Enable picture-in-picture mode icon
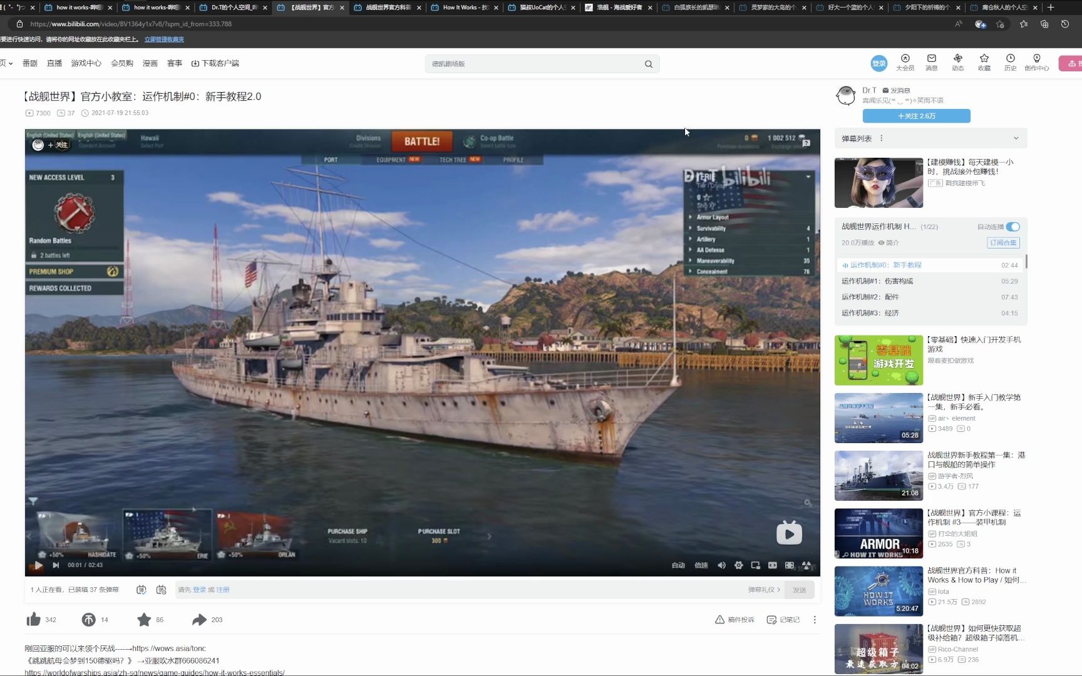 (x=756, y=565)
